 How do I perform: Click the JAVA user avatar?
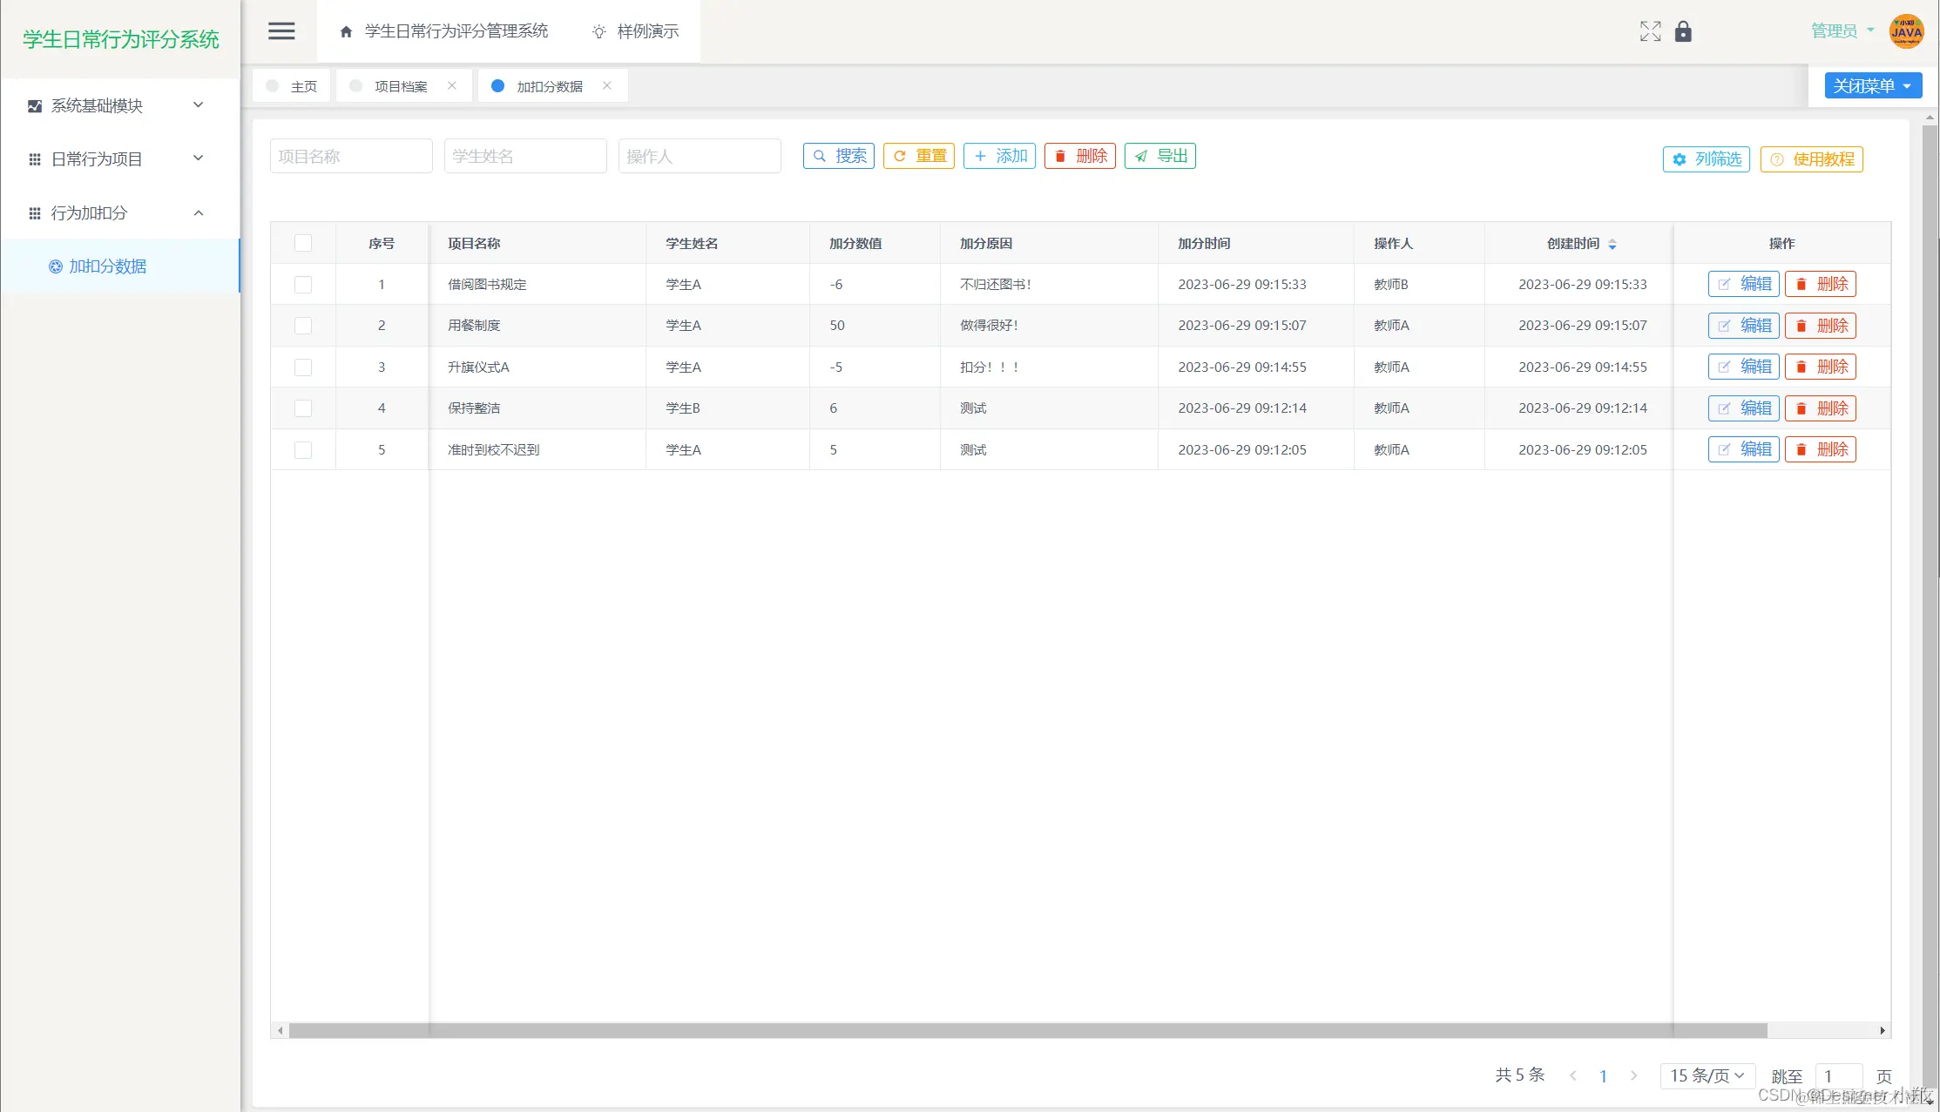[x=1906, y=31]
